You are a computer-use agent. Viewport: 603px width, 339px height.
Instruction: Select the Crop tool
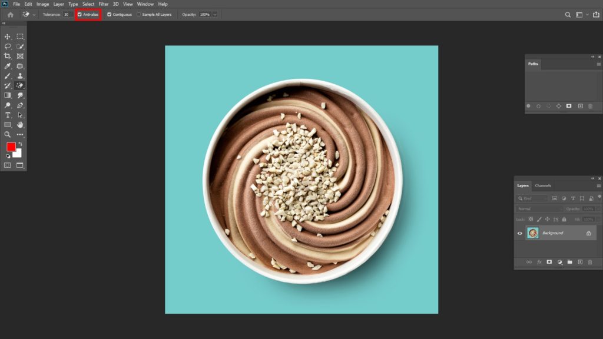(x=7, y=56)
